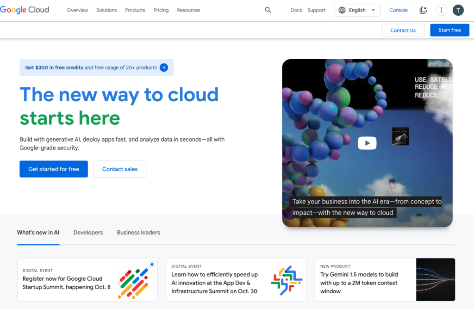Click the Contact Us button
Viewport: 474px width, 309px height.
[x=403, y=30]
